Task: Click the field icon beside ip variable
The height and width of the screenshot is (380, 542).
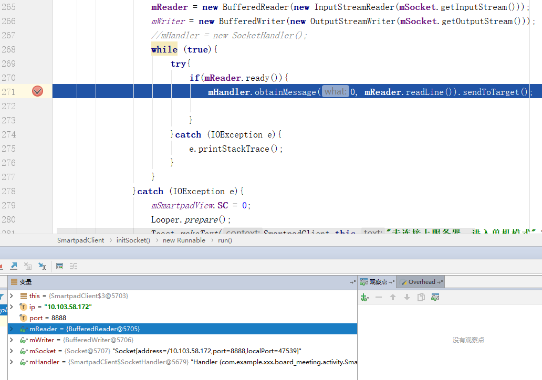Action: pyautogui.click(x=23, y=307)
